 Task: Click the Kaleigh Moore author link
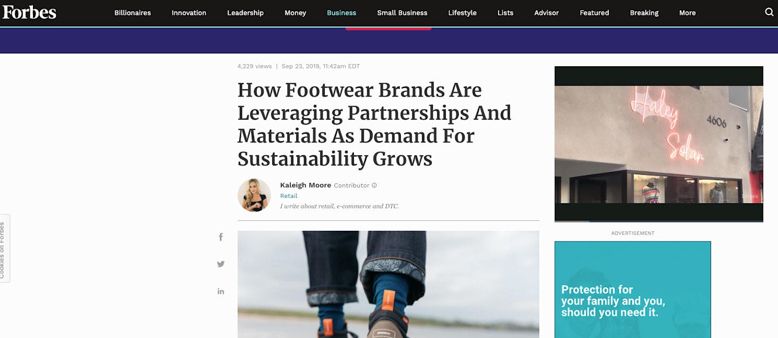click(x=305, y=185)
